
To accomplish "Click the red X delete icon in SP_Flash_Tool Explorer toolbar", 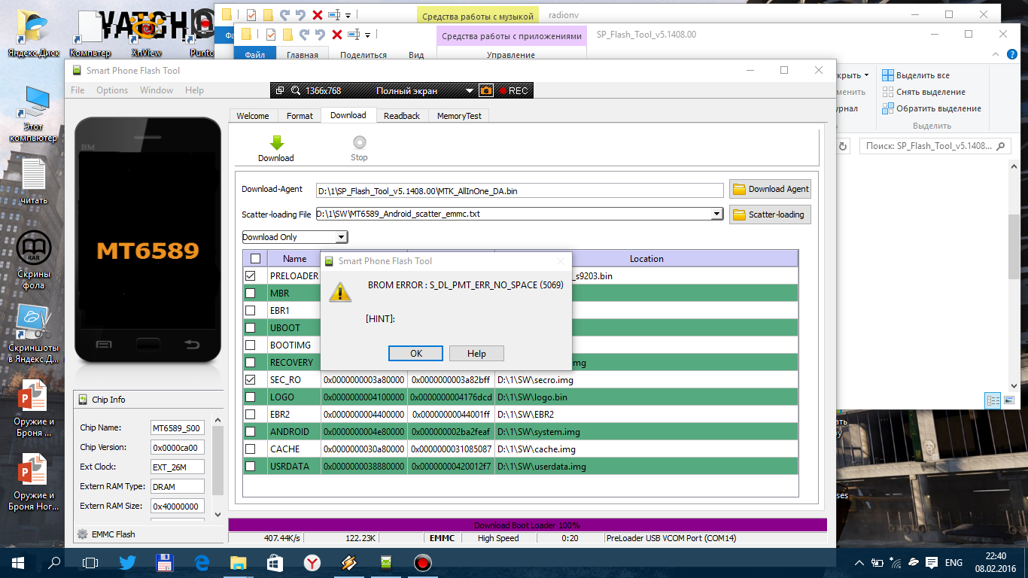I will [x=337, y=35].
